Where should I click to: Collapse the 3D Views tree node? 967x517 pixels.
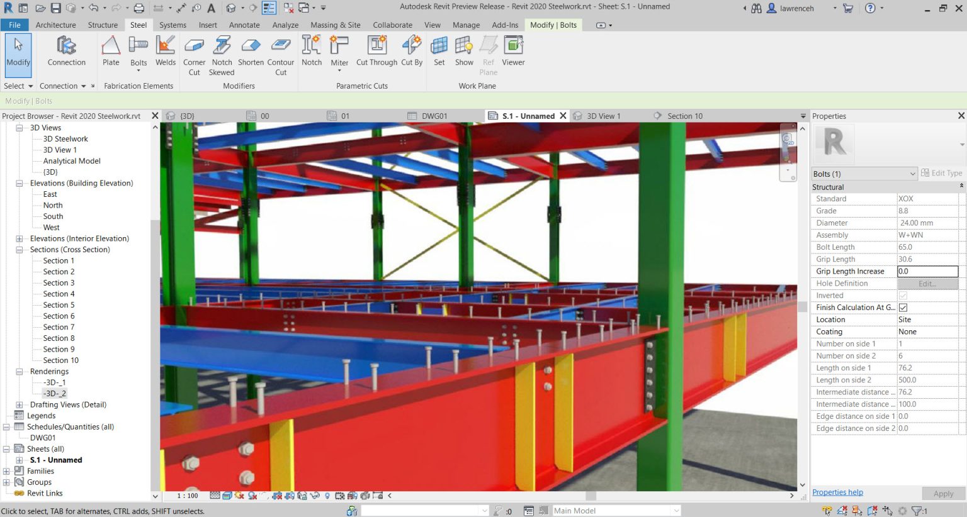[19, 128]
